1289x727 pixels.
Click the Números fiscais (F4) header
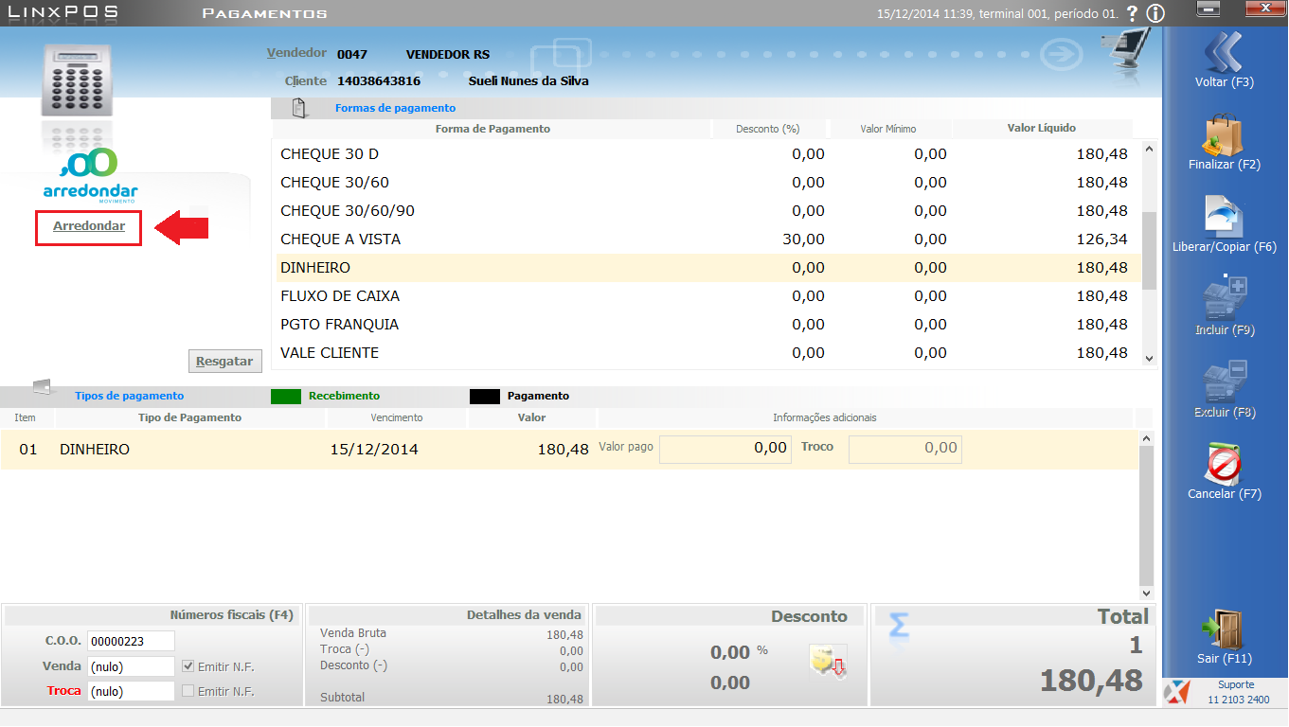coord(232,615)
